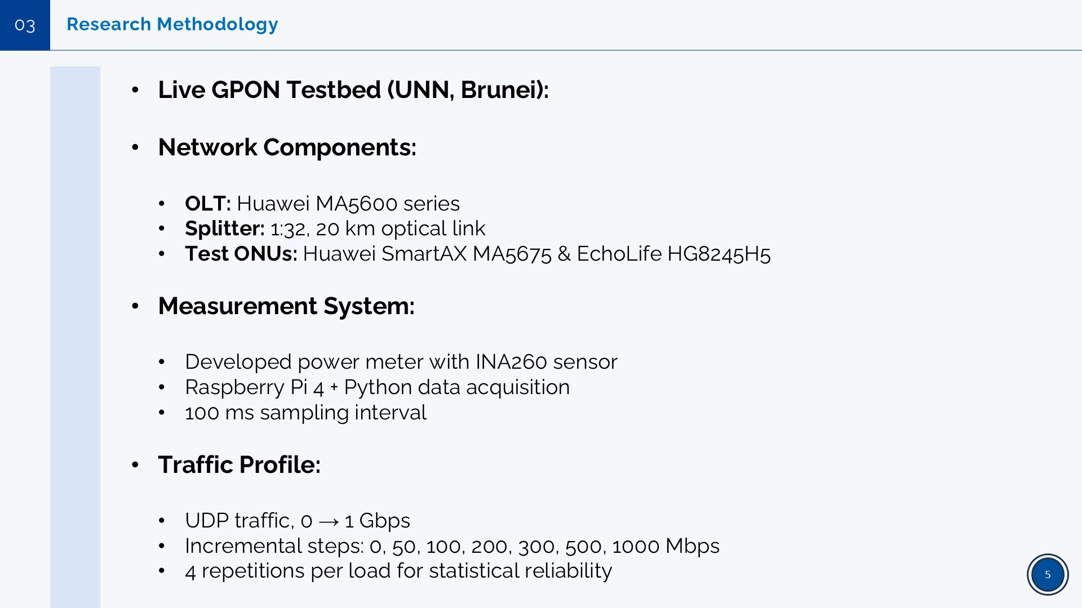Click the Incremental steps Mbps bullet
1082x608 pixels.
click(x=452, y=546)
